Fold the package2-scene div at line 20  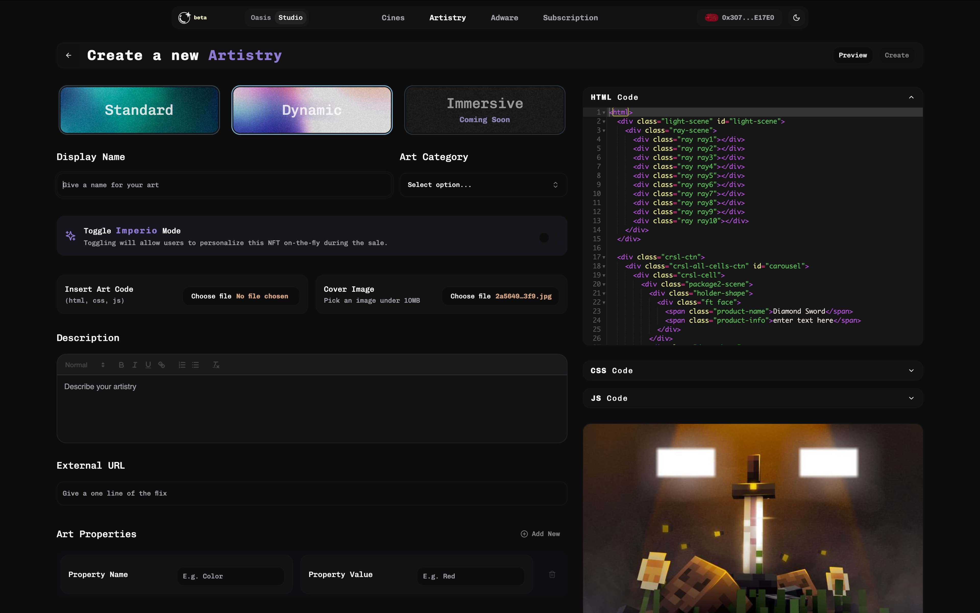pos(604,285)
